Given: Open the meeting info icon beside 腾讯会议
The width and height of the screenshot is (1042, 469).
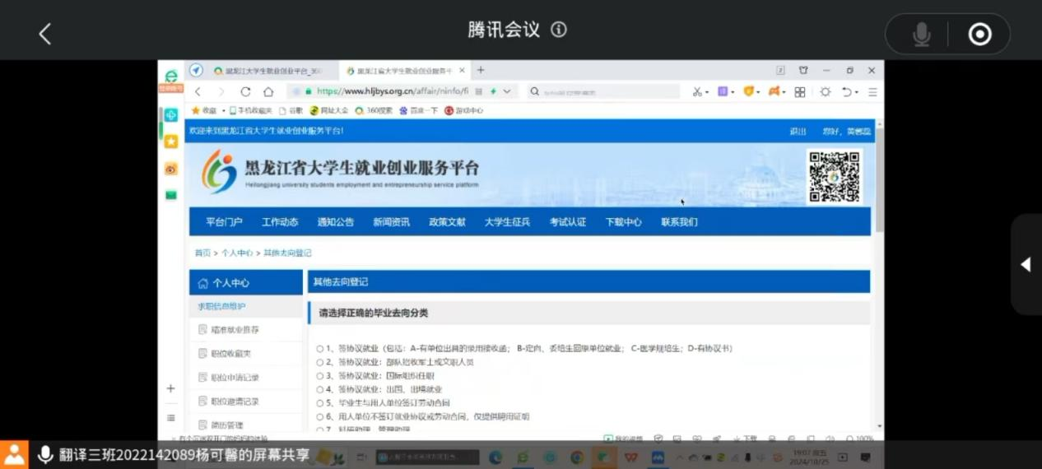Looking at the screenshot, I should pos(559,30).
